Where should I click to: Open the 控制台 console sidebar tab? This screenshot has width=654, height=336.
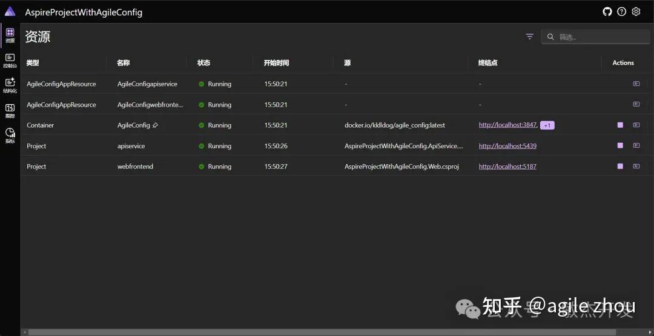click(x=10, y=61)
